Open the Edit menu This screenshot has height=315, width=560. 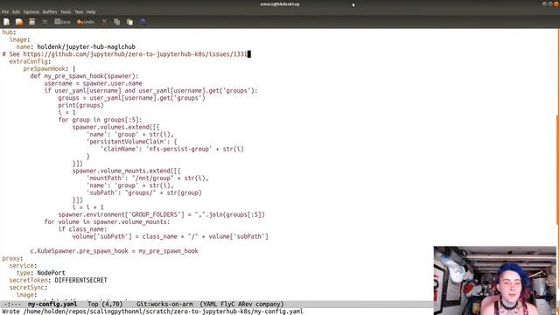pos(16,11)
